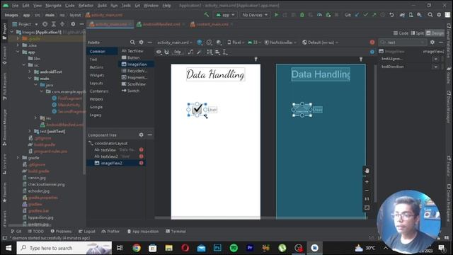
Task: Expand the gradle folder in project tree
Action: click(18, 157)
